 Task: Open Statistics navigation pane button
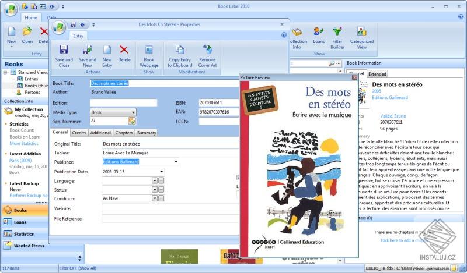point(25,234)
